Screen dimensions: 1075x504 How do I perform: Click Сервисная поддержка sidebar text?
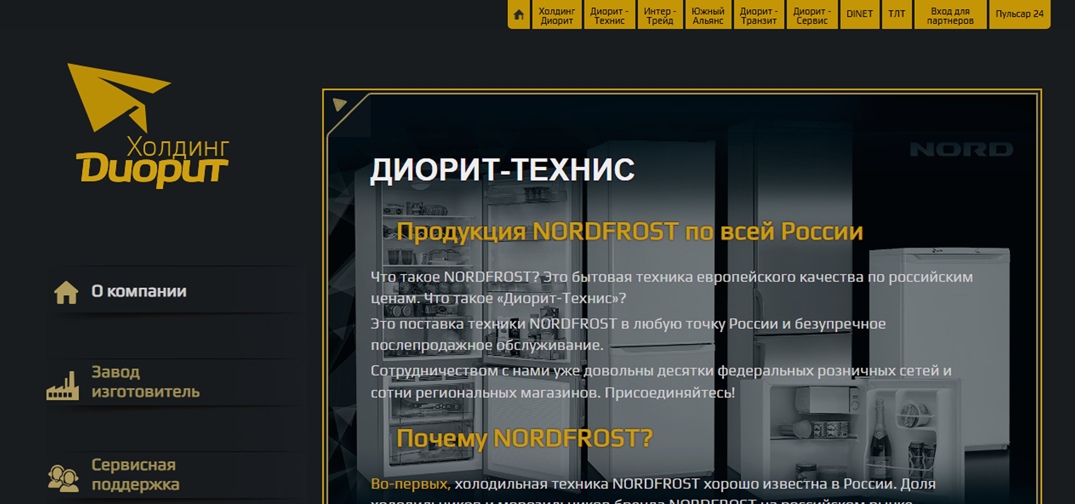[135, 475]
